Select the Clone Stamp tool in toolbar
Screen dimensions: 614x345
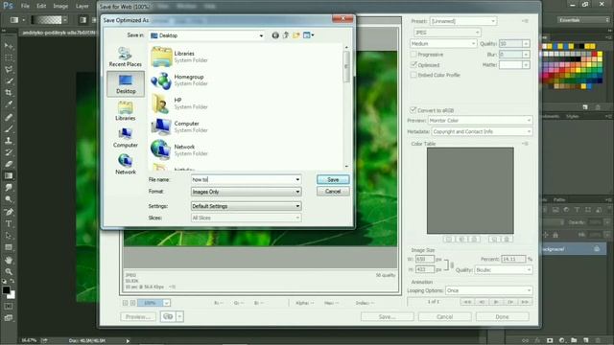[9, 141]
